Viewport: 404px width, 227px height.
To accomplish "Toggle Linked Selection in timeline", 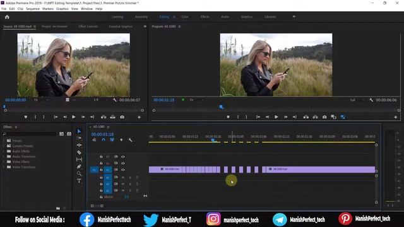I will [x=112, y=140].
